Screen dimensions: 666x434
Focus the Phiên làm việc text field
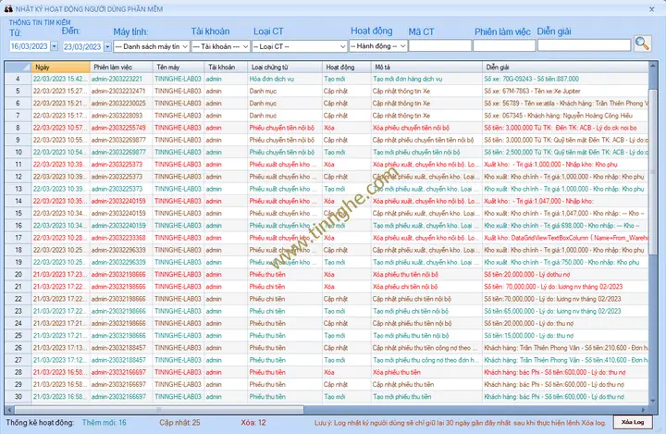click(504, 45)
